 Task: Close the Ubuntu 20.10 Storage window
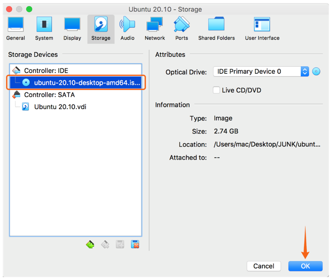click(x=9, y=9)
